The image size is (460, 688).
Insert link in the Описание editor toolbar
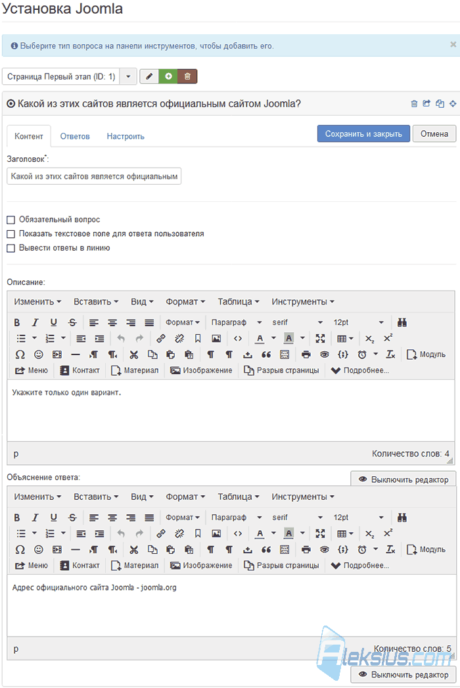pyautogui.click(x=161, y=338)
